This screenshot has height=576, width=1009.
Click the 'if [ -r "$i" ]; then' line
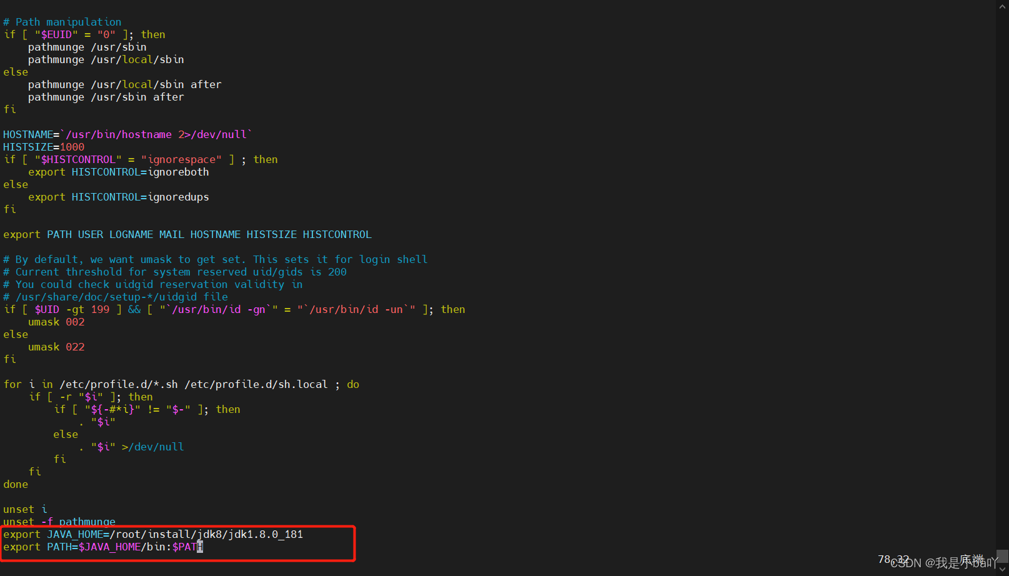tap(91, 397)
